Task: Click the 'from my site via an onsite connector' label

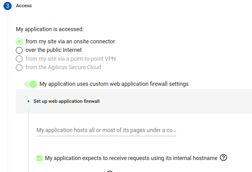Action: coord(70,42)
